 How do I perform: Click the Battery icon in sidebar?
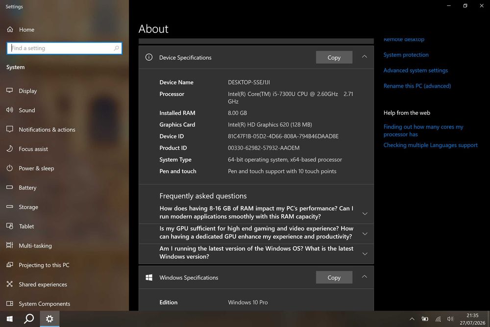[10, 187]
